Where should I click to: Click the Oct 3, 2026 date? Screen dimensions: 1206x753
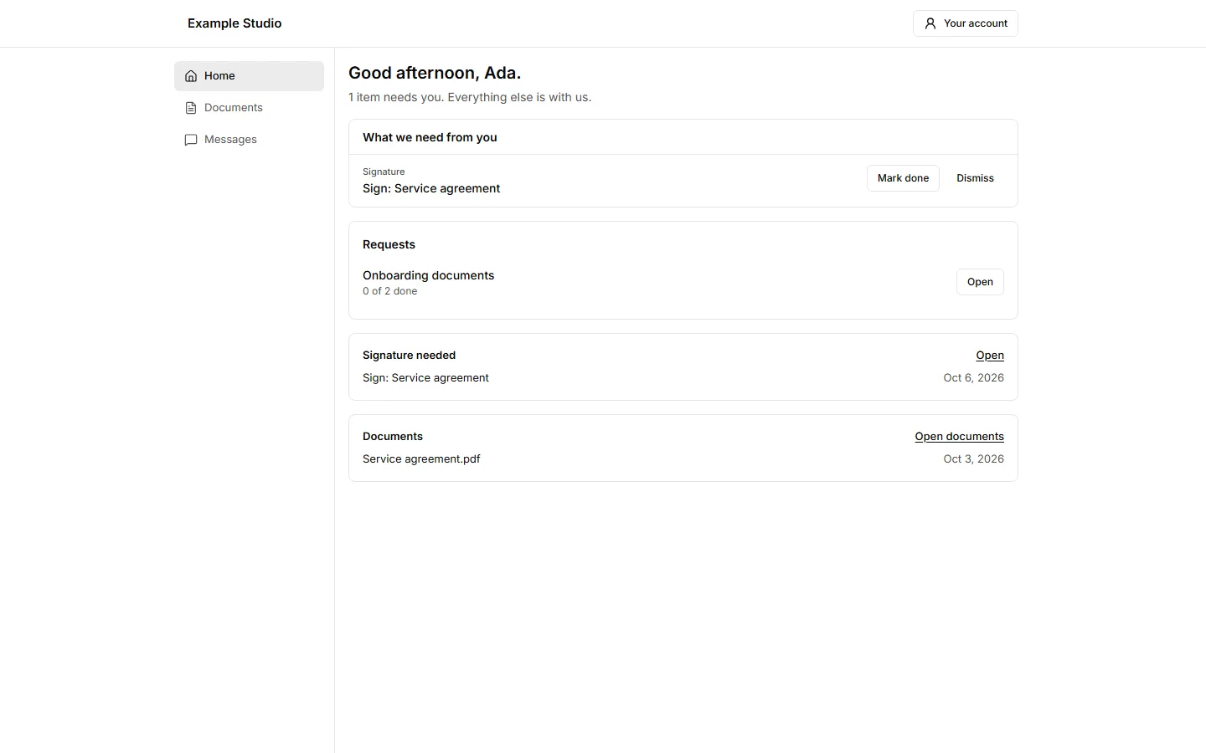click(973, 459)
